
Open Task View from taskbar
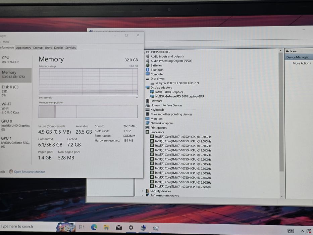(82, 227)
